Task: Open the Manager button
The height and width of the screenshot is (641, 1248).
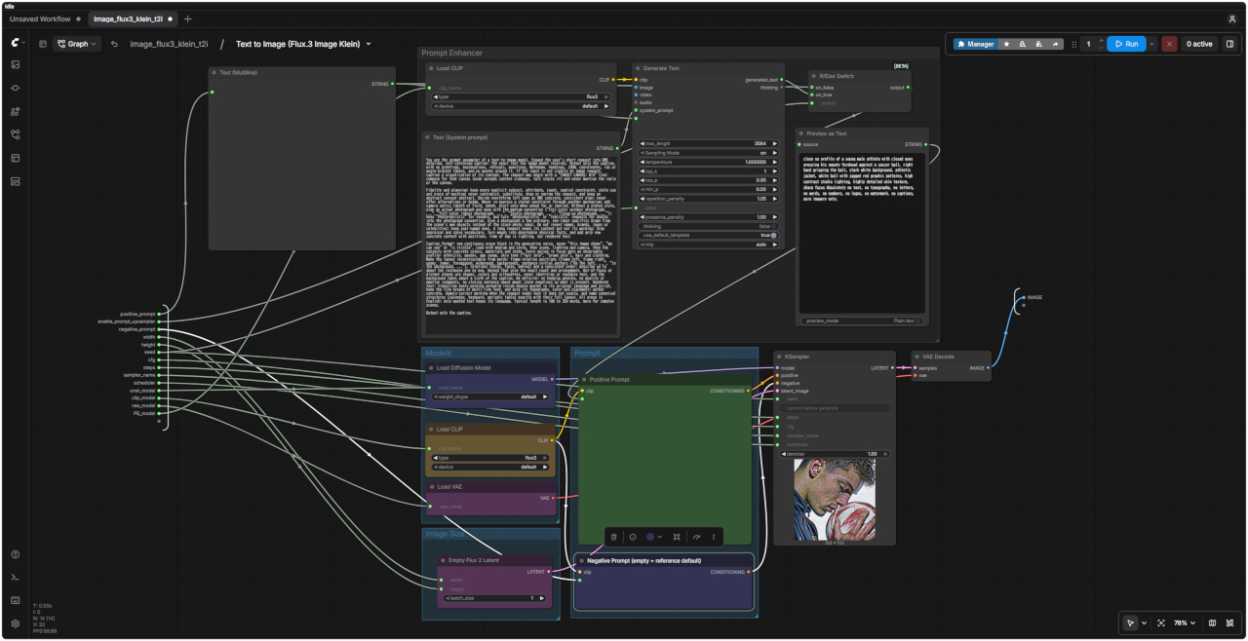Action: (975, 44)
